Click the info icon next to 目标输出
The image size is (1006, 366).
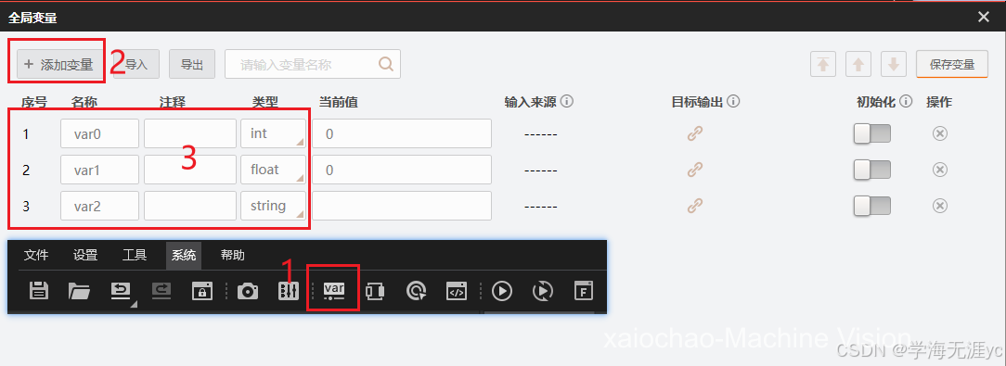click(x=734, y=101)
